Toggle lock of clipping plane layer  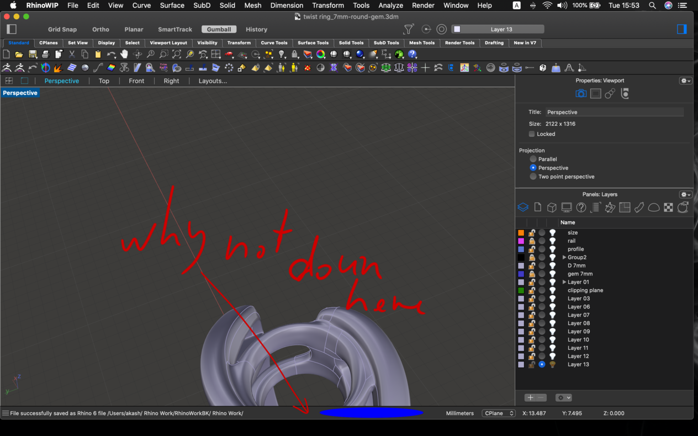pyautogui.click(x=532, y=290)
